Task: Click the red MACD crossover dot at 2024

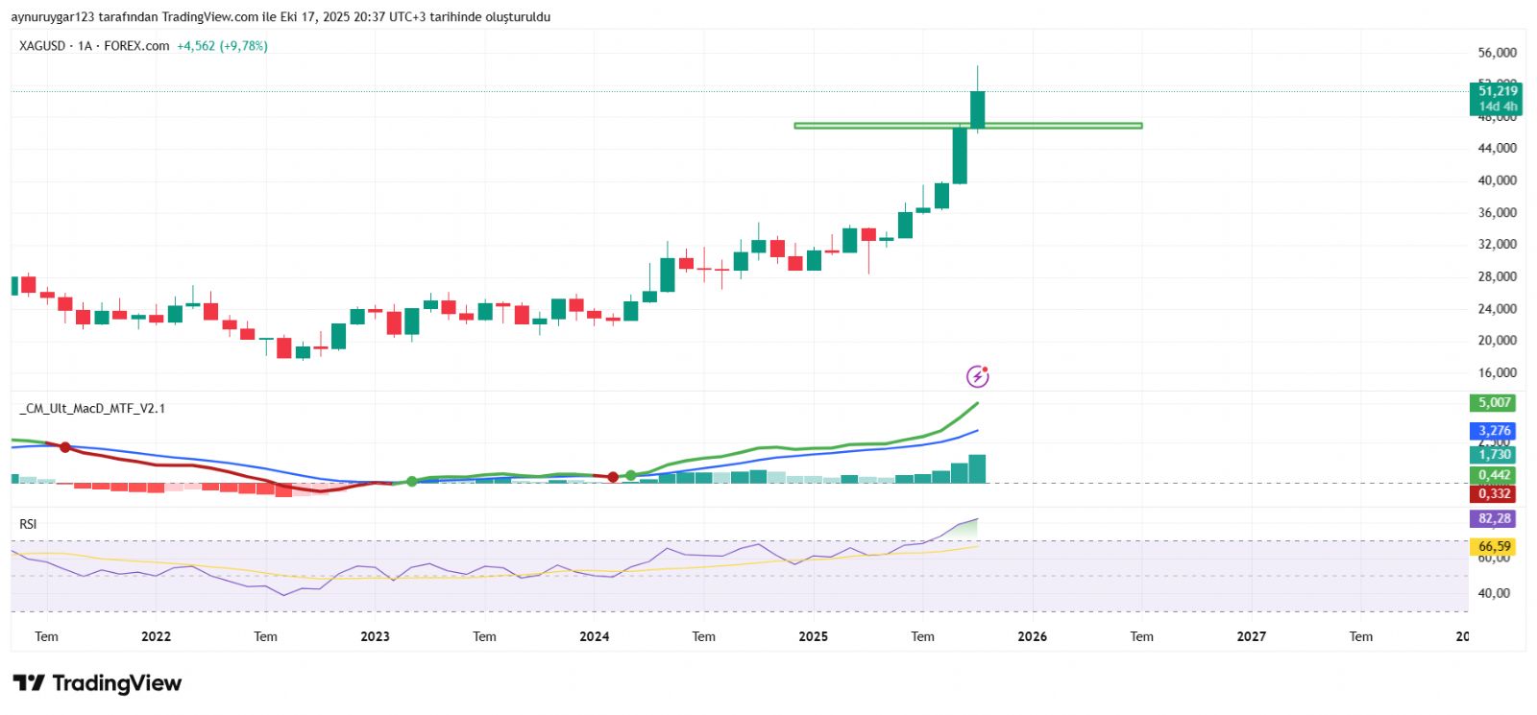Action: coord(613,477)
